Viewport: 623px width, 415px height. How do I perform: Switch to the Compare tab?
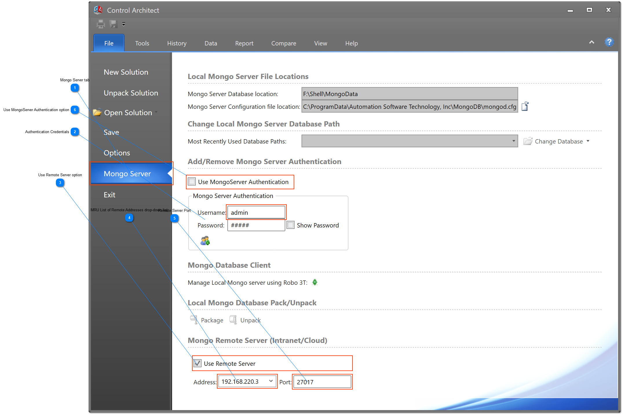[284, 43]
